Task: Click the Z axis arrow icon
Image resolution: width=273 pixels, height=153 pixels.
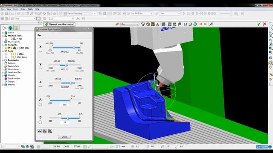Action: (x=40, y=87)
